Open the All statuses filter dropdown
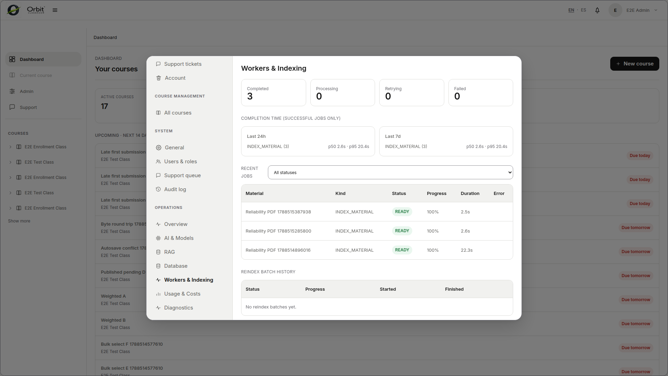The width and height of the screenshot is (668, 376). click(x=390, y=172)
